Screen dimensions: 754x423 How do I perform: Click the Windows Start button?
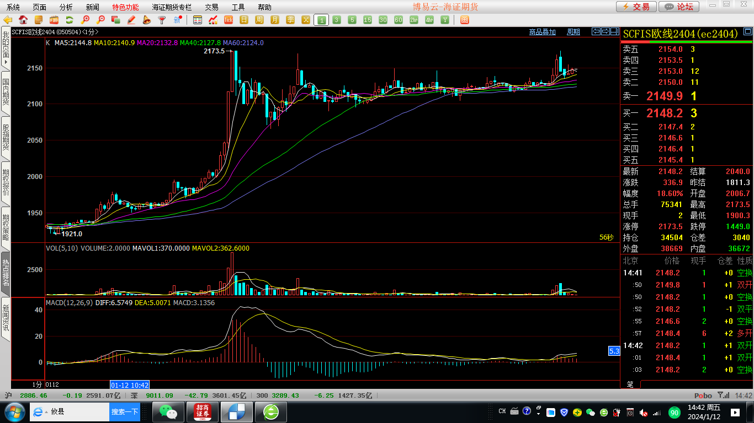[14, 411]
